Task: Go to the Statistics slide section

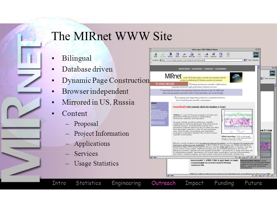Action: pyautogui.click(x=88, y=183)
